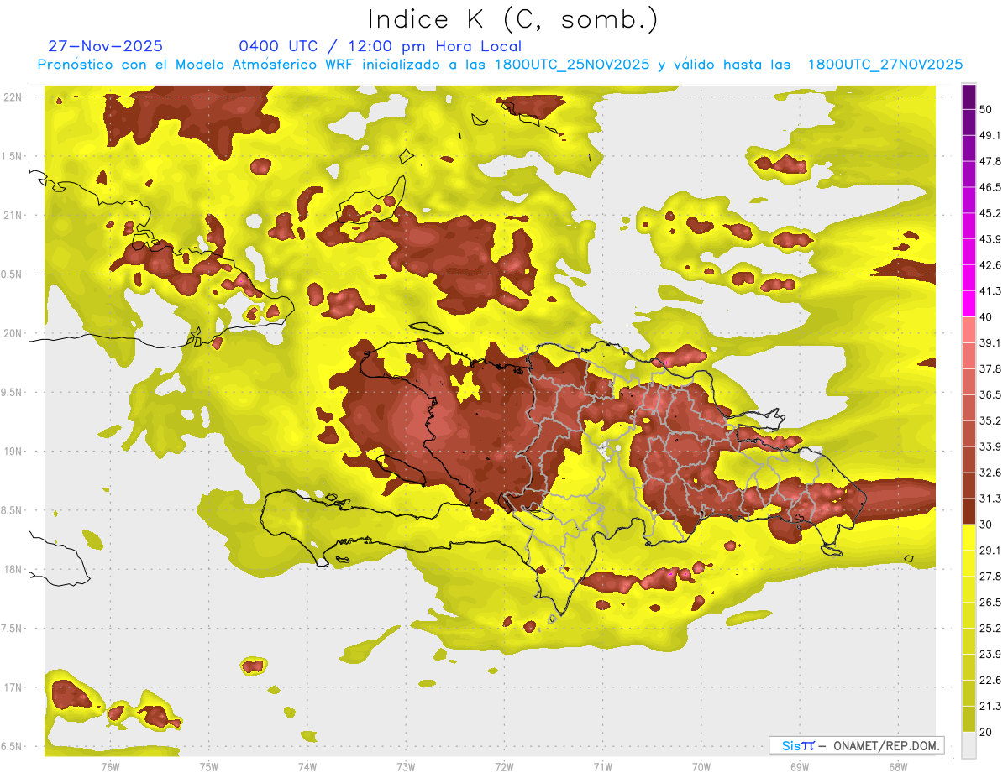Image resolution: width=1008 pixels, height=778 pixels.
Task: Click the "29.1" value on the color scale
Action: tap(991, 550)
